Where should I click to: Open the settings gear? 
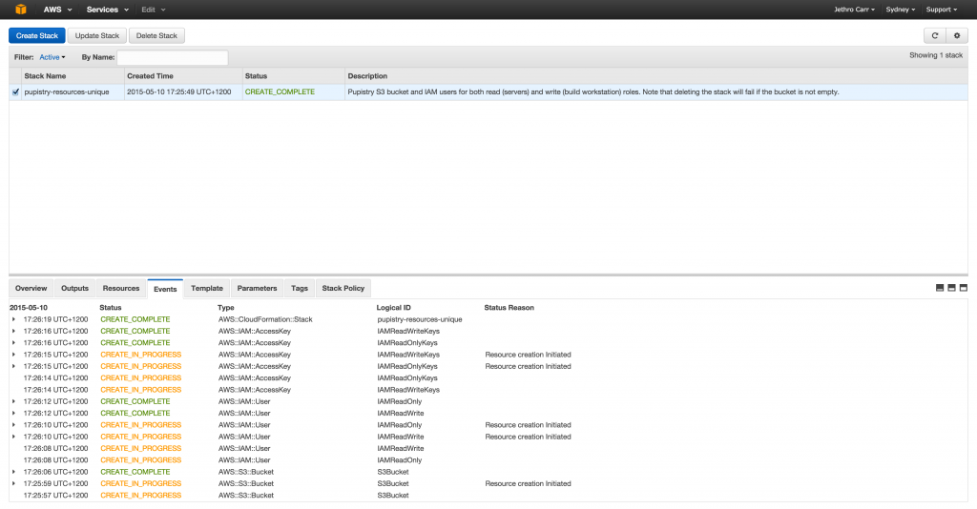[x=957, y=35]
